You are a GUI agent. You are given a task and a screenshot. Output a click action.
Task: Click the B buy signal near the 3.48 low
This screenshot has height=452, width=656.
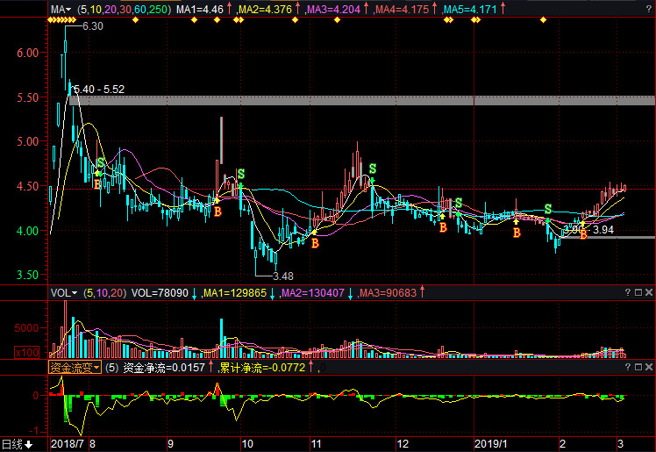click(x=315, y=243)
